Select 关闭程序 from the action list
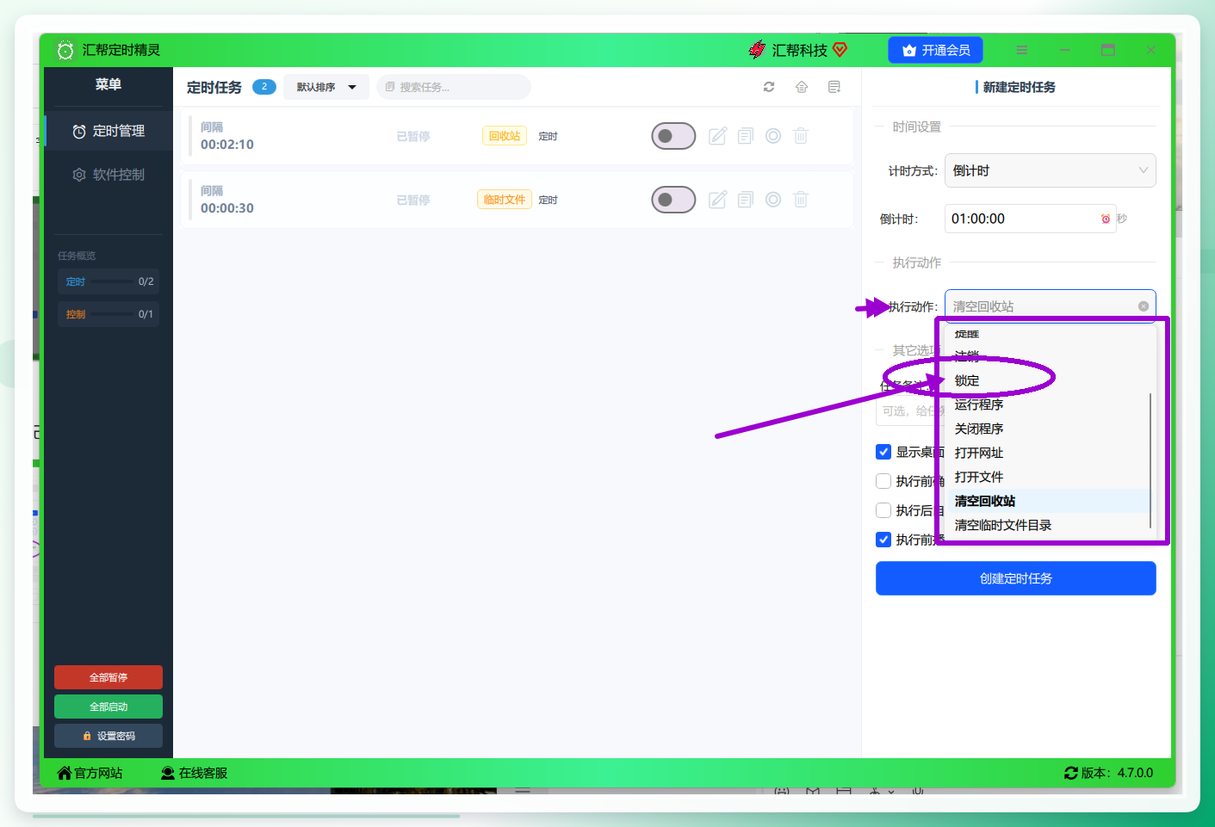1215x827 pixels. coord(1047,429)
